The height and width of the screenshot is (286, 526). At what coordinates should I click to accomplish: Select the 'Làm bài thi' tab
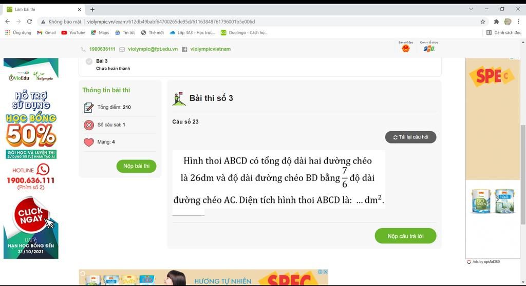click(x=44, y=9)
